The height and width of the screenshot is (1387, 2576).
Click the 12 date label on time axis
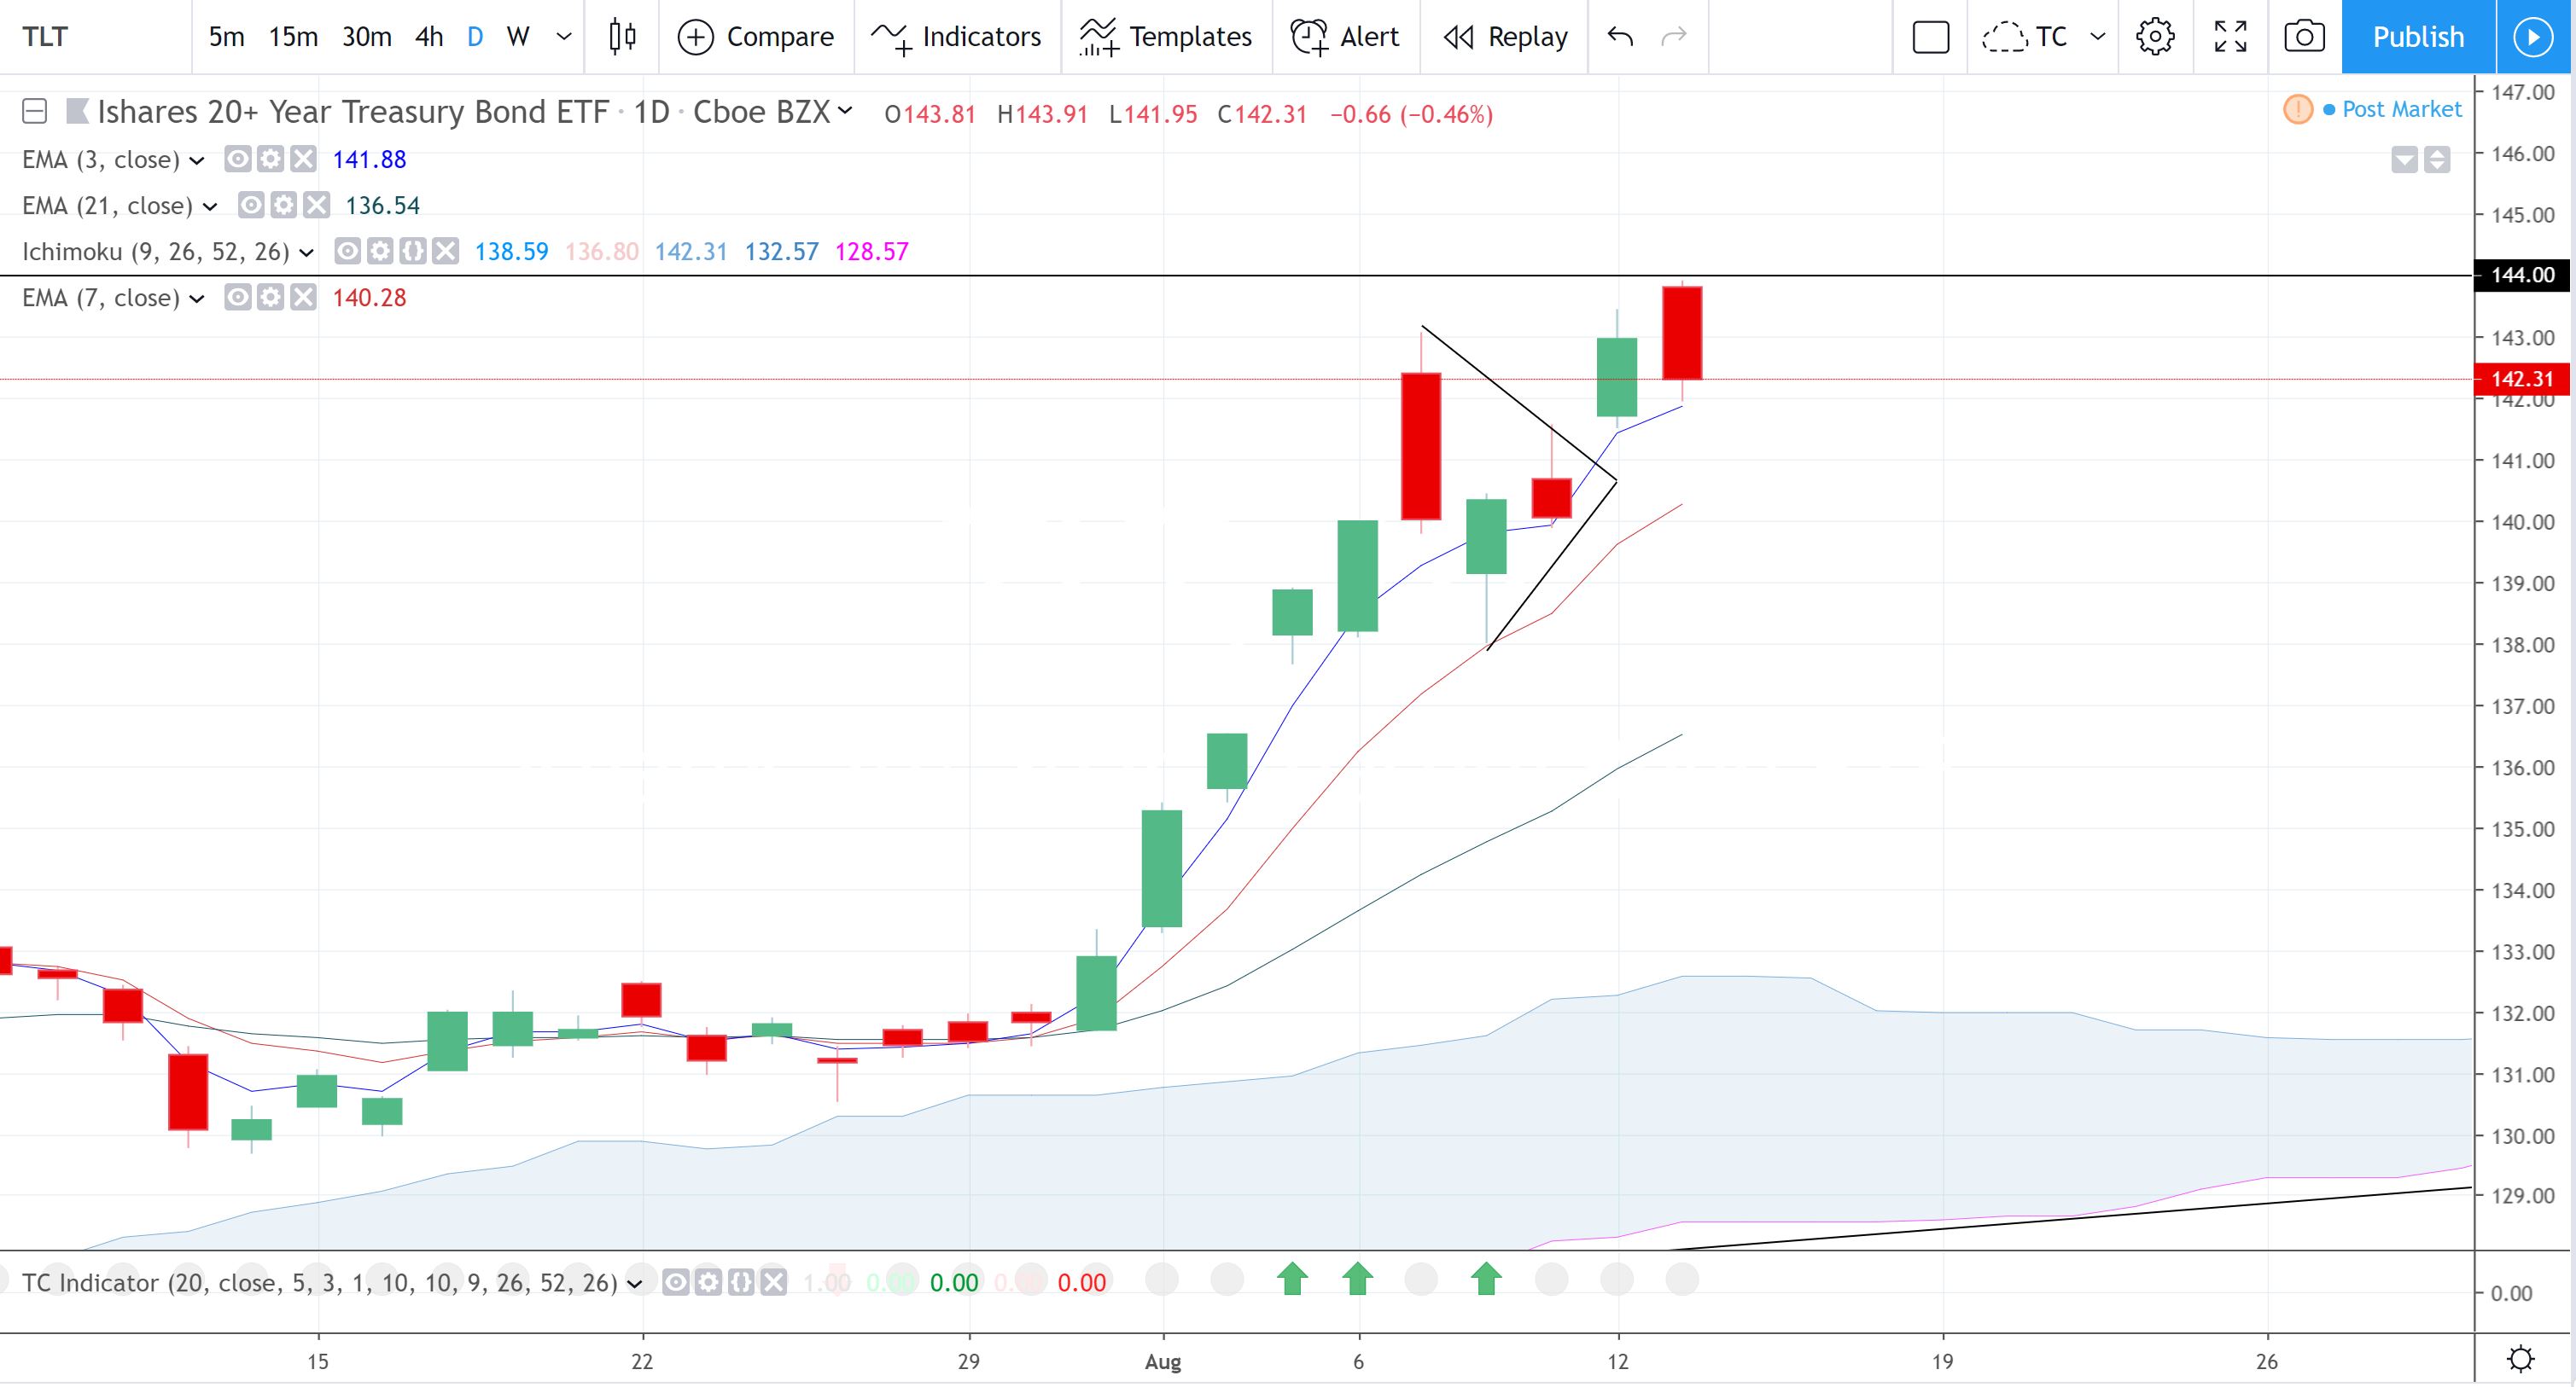click(x=1618, y=1361)
